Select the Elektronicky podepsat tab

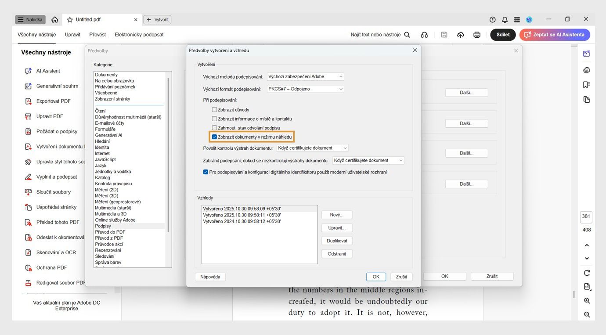click(139, 35)
